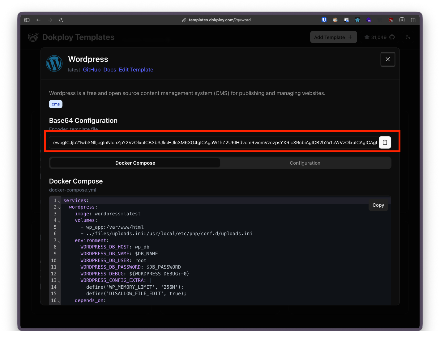The width and height of the screenshot is (440, 354).
Task: Open the picture-in-picture extension icon
Action: tap(346, 20)
